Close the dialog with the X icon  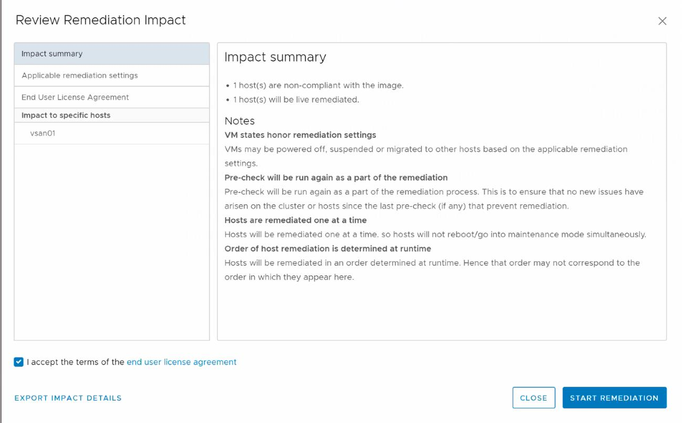click(x=662, y=21)
